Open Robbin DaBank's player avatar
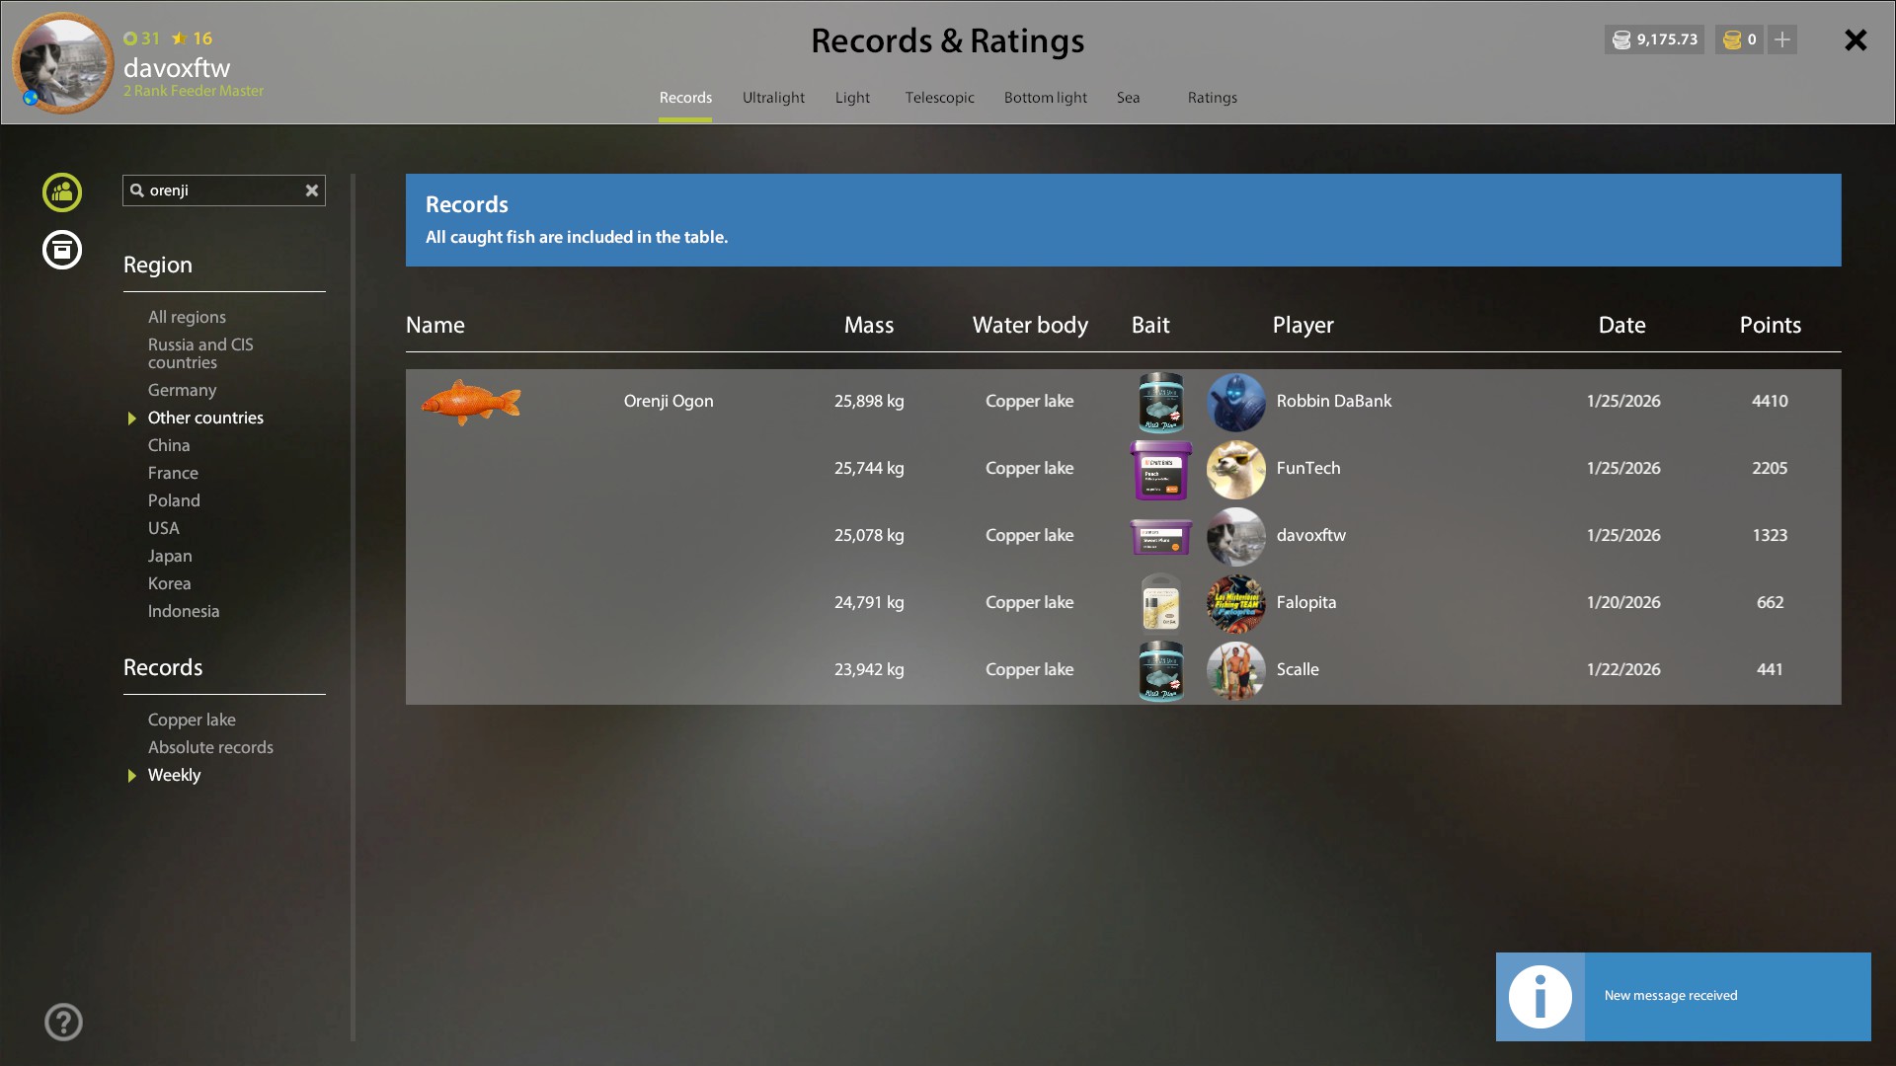 coord(1235,402)
